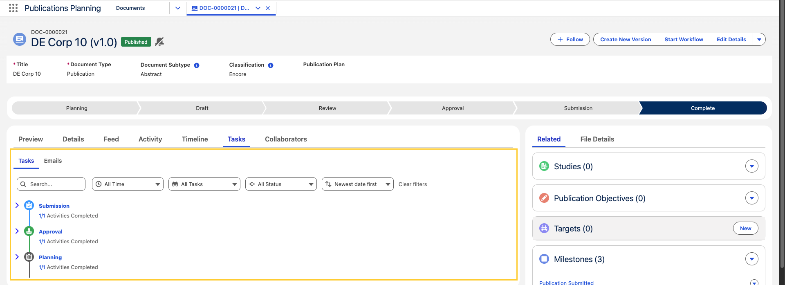Open the Emails sub-tab

pos(53,161)
